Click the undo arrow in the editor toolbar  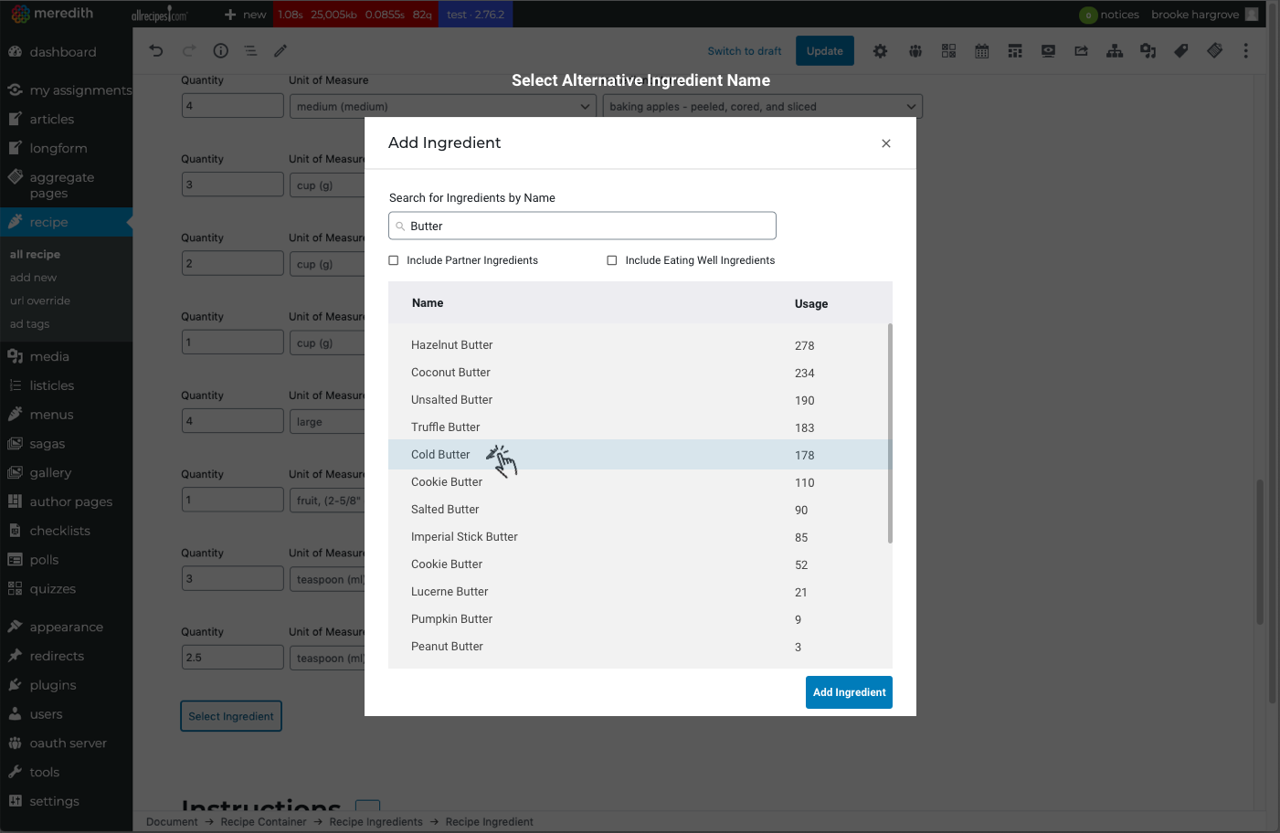click(x=156, y=51)
